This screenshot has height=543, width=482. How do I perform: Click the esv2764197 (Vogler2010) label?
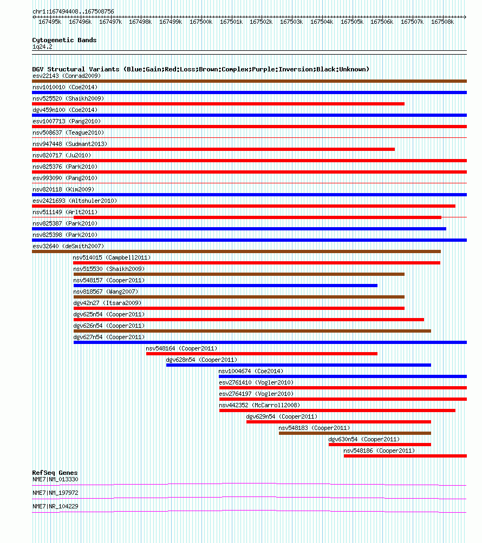click(256, 394)
